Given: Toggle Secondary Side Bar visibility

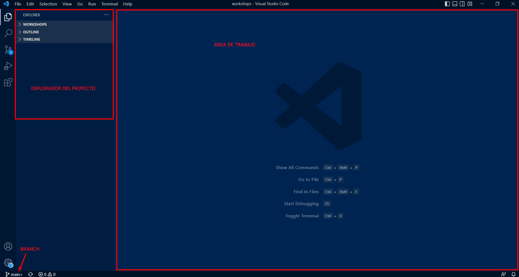Looking at the screenshot, I should (462, 4).
